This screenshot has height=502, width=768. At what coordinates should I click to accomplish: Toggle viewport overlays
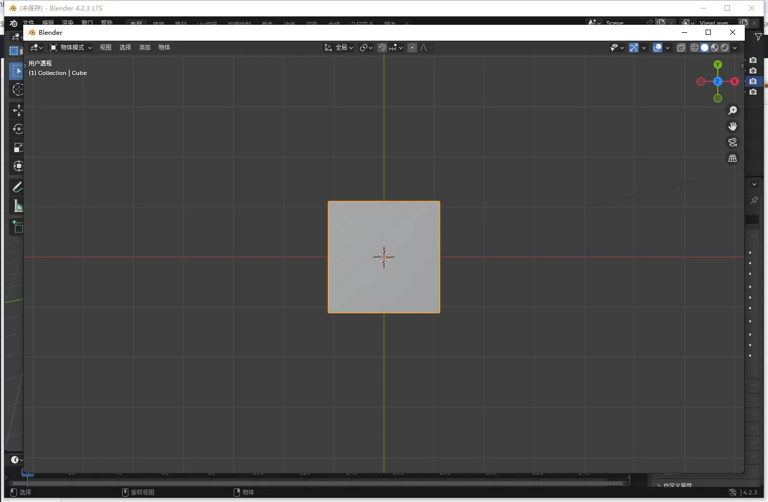tap(658, 48)
